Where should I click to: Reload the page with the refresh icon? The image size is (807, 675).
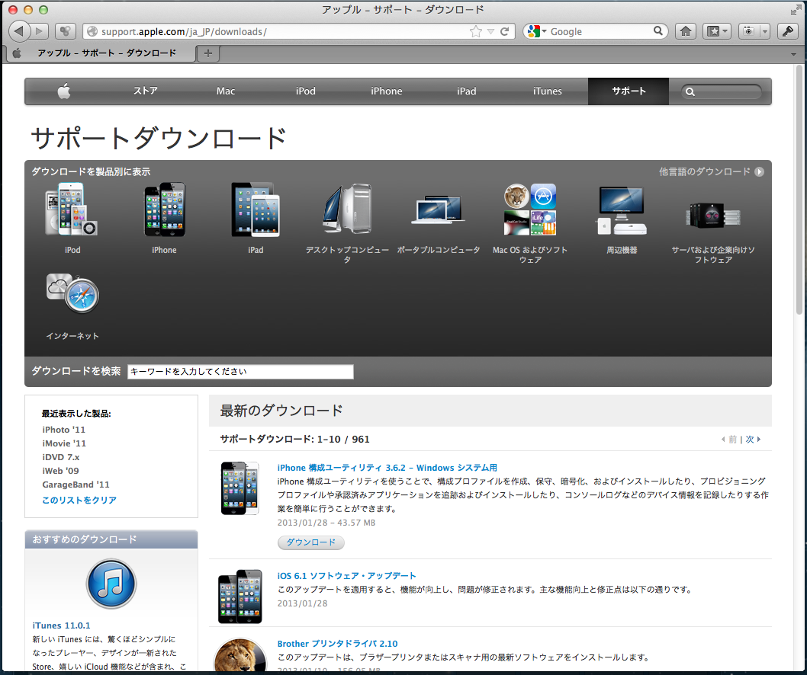pos(505,31)
